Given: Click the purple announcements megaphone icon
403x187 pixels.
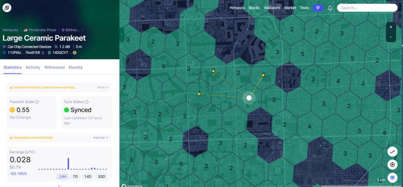Looking at the screenshot, I should pyautogui.click(x=318, y=8).
